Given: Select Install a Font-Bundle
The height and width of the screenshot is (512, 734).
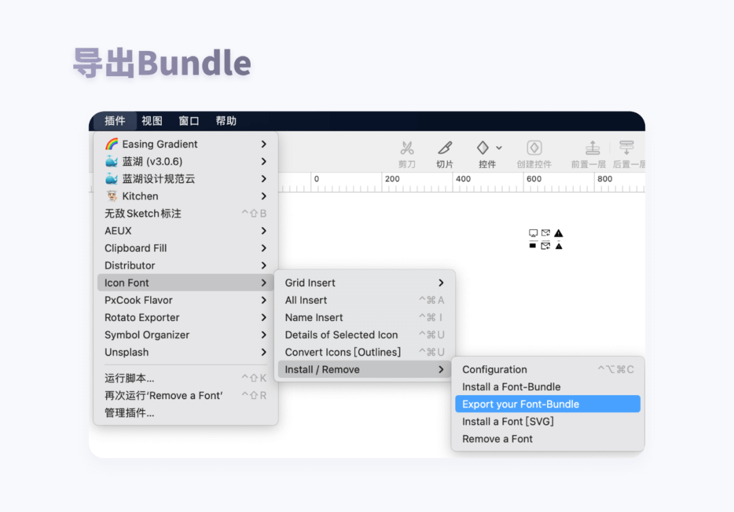Looking at the screenshot, I should (x=548, y=386).
